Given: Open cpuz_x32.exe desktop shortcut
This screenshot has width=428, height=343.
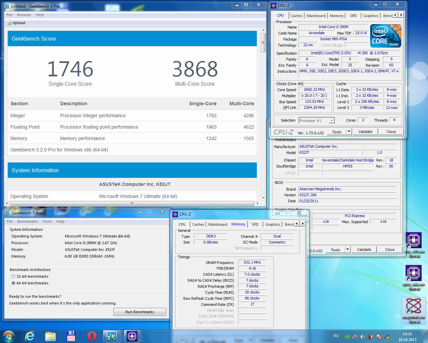Looking at the screenshot, I should pos(414,245).
